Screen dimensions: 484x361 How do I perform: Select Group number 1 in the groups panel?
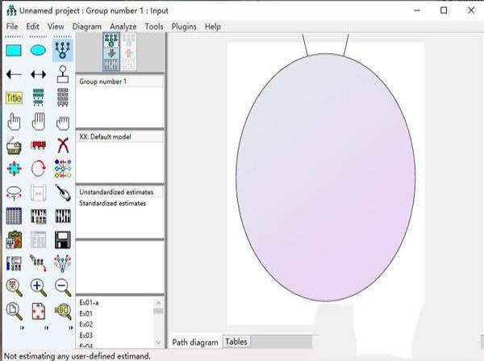(102, 82)
